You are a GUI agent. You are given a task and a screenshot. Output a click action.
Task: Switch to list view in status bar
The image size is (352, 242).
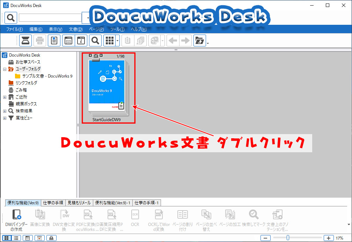pyautogui.click(x=16, y=238)
